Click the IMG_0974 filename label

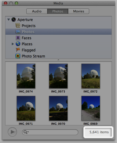(26, 92)
